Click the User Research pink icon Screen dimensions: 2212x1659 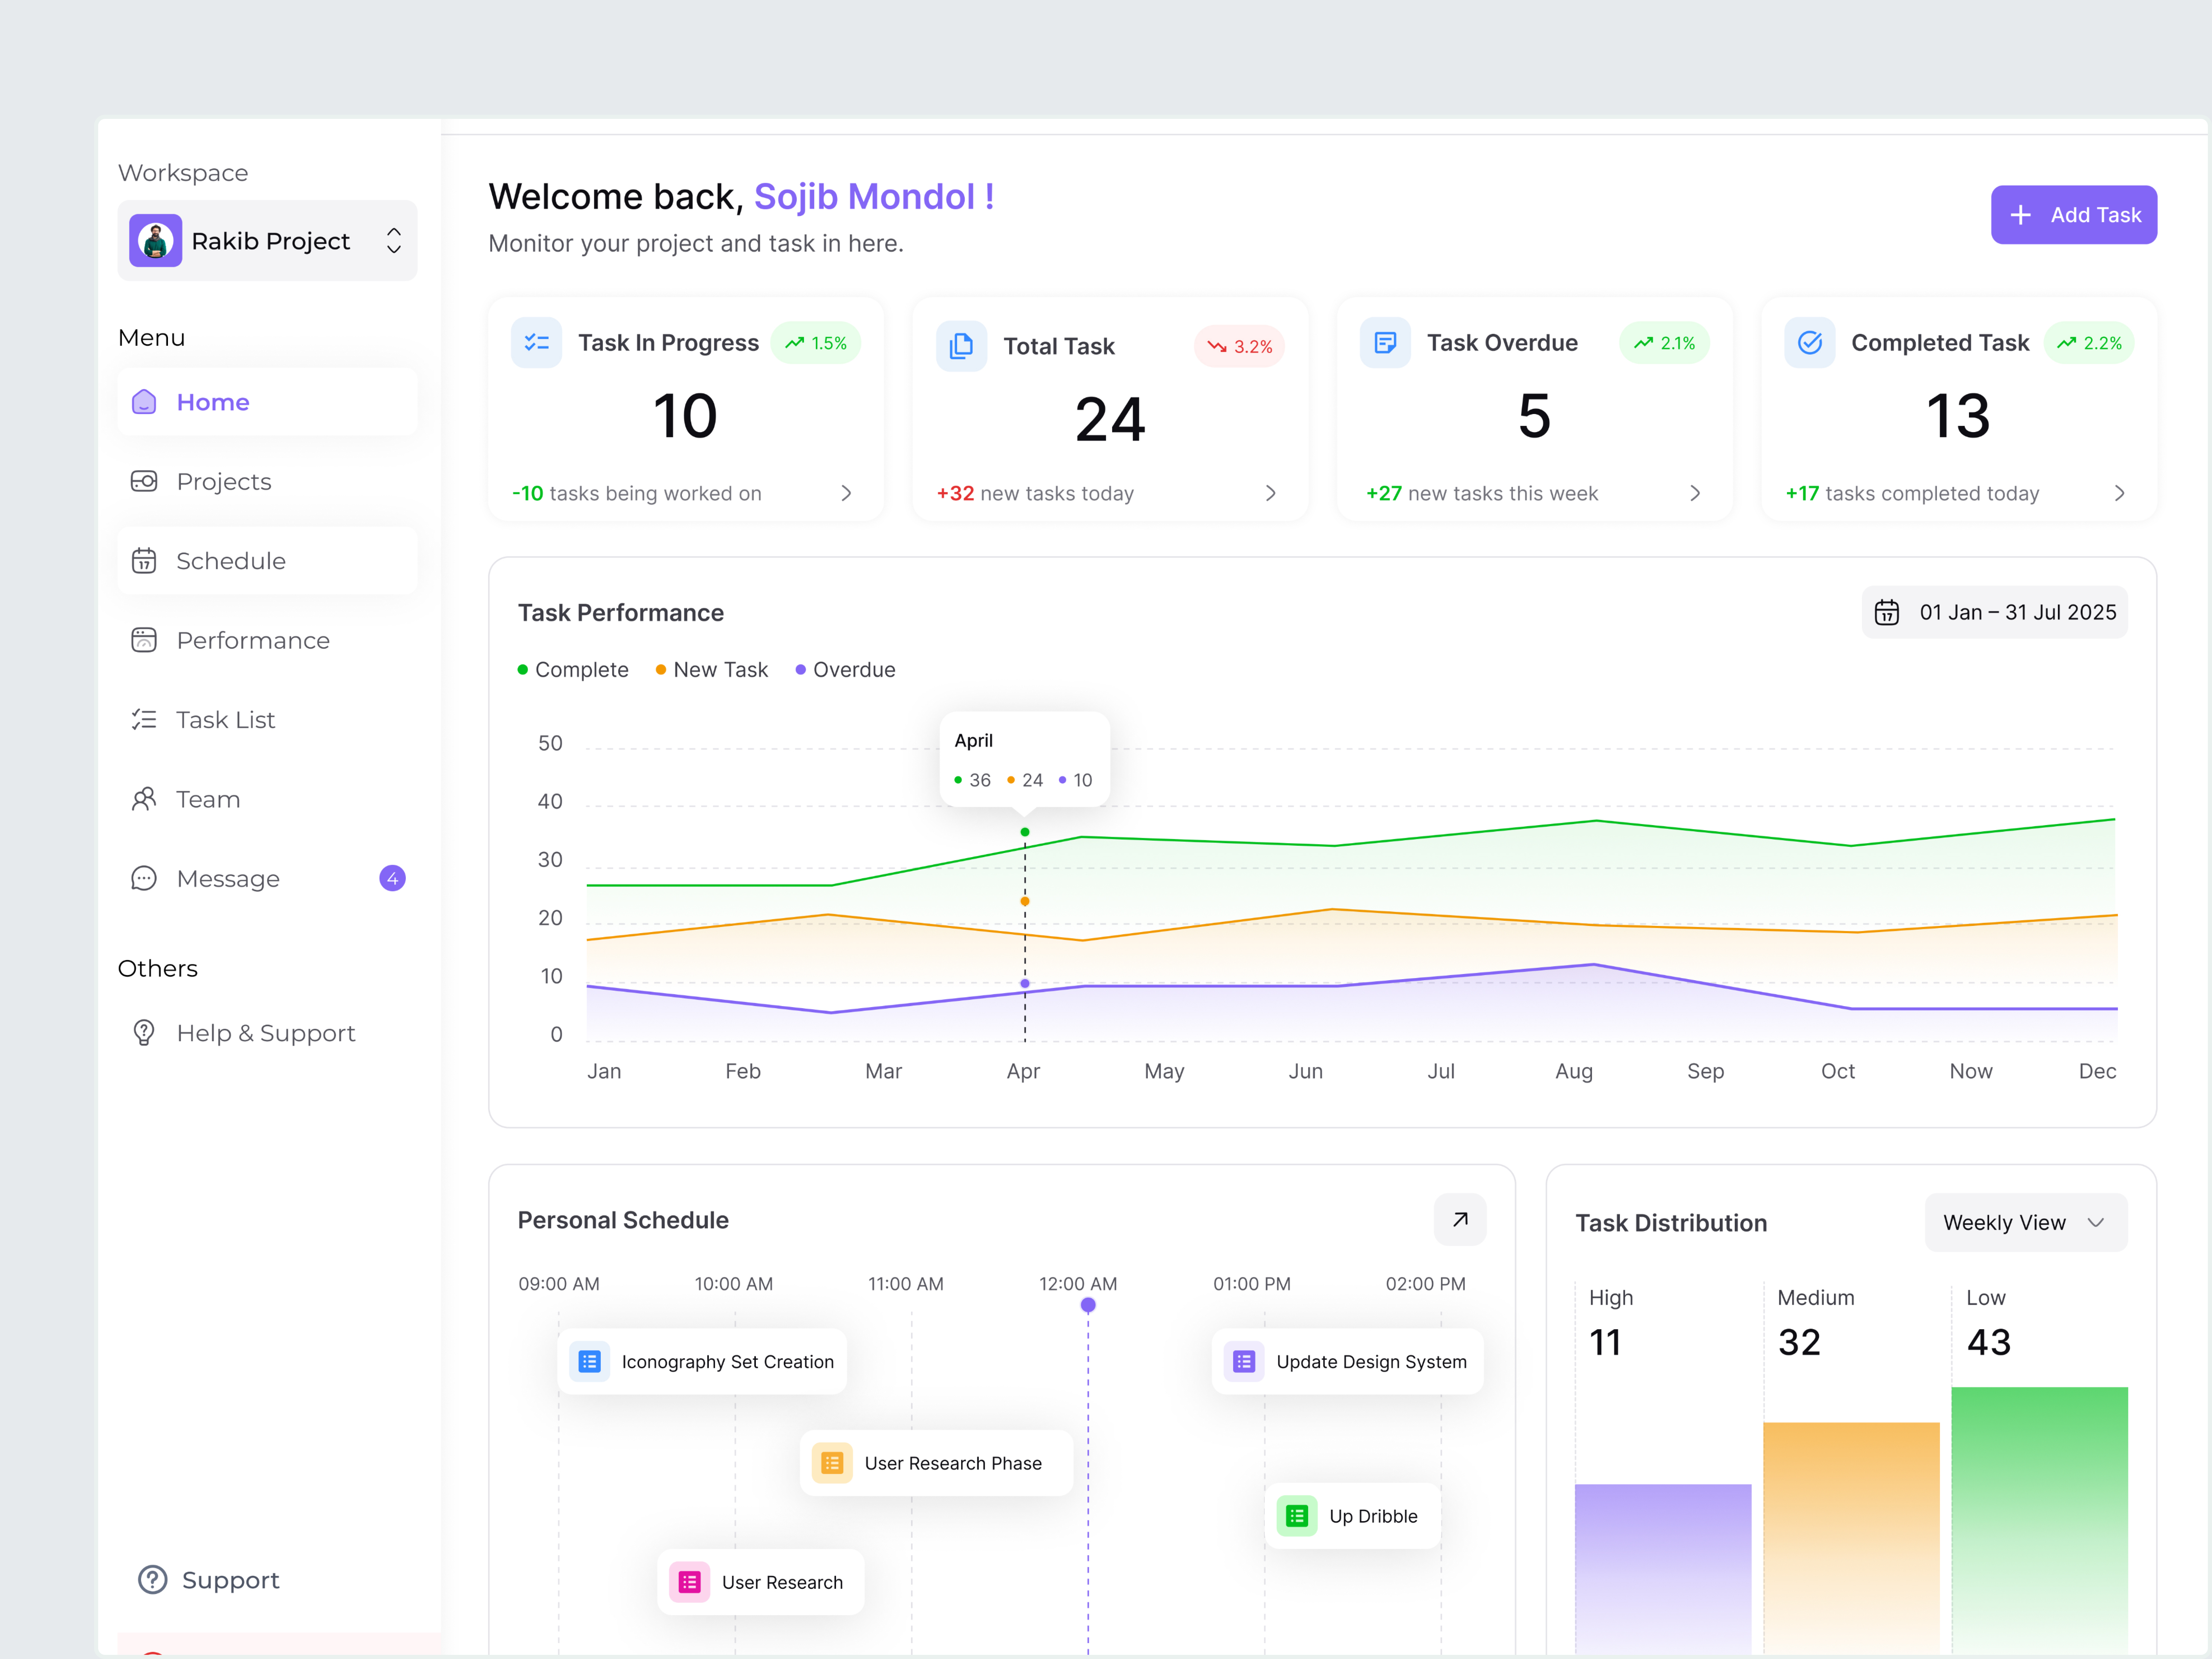pos(690,1582)
